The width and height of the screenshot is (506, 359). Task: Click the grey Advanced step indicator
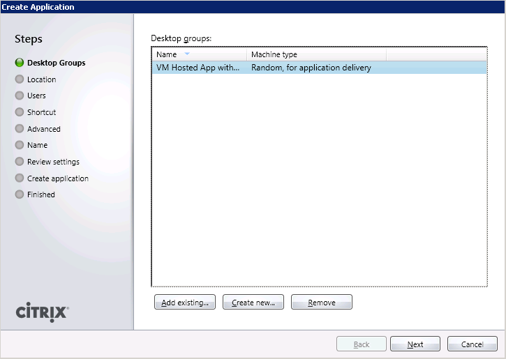click(x=20, y=128)
